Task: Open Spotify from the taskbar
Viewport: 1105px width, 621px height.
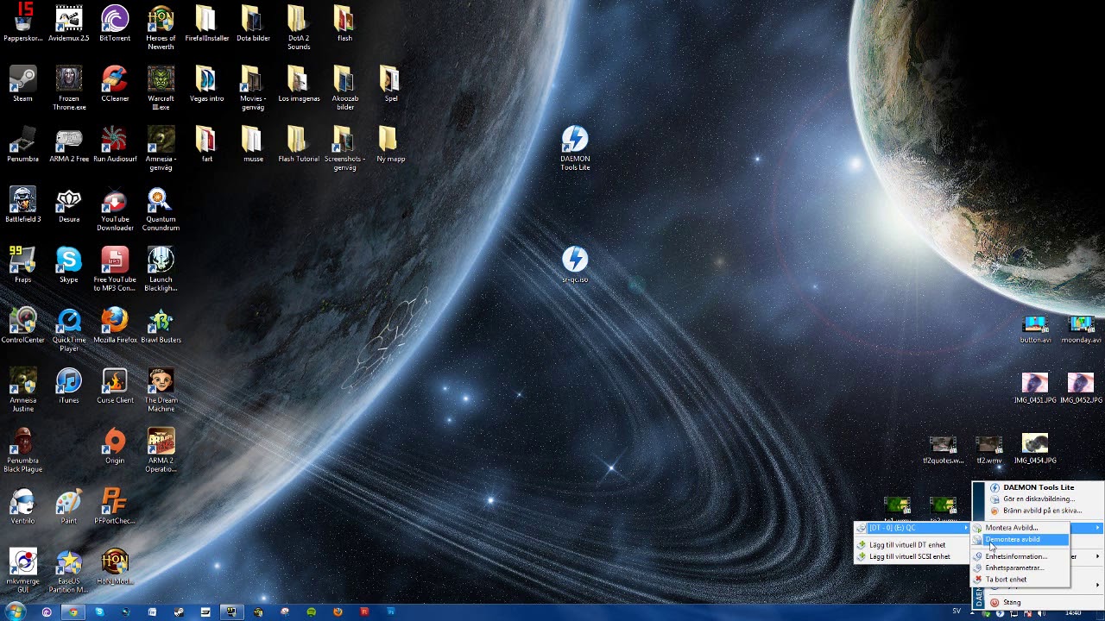Action: [311, 612]
